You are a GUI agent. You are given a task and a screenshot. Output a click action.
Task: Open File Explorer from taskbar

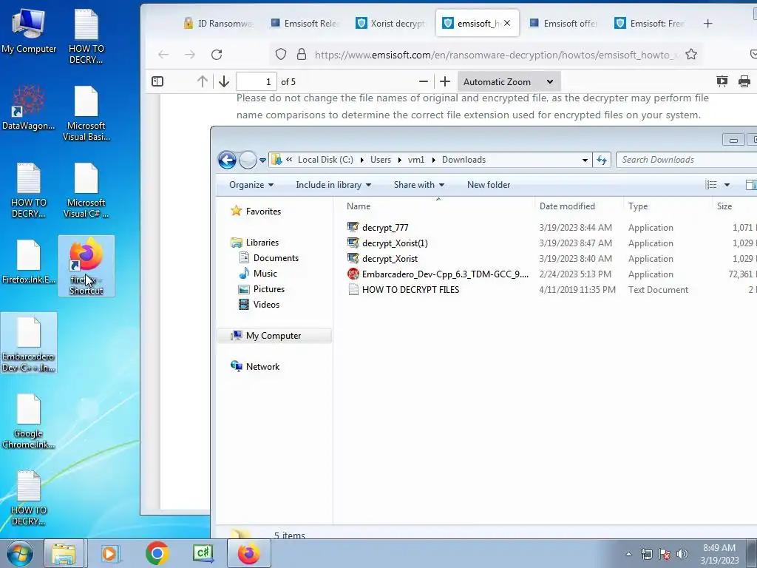[64, 553]
